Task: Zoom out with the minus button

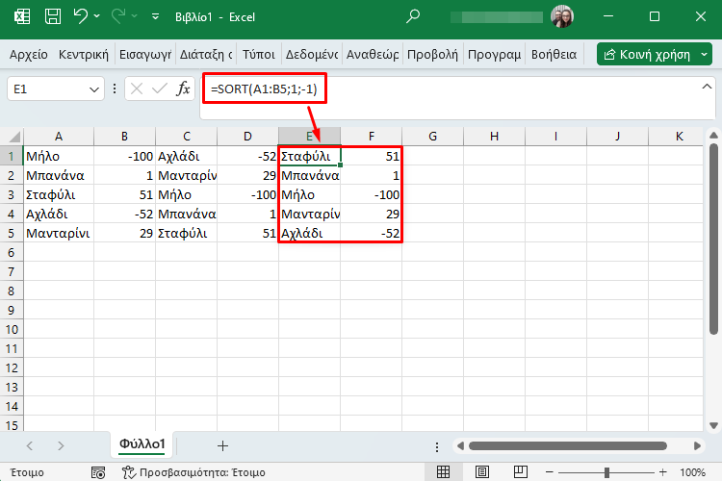Action: pos(549,472)
